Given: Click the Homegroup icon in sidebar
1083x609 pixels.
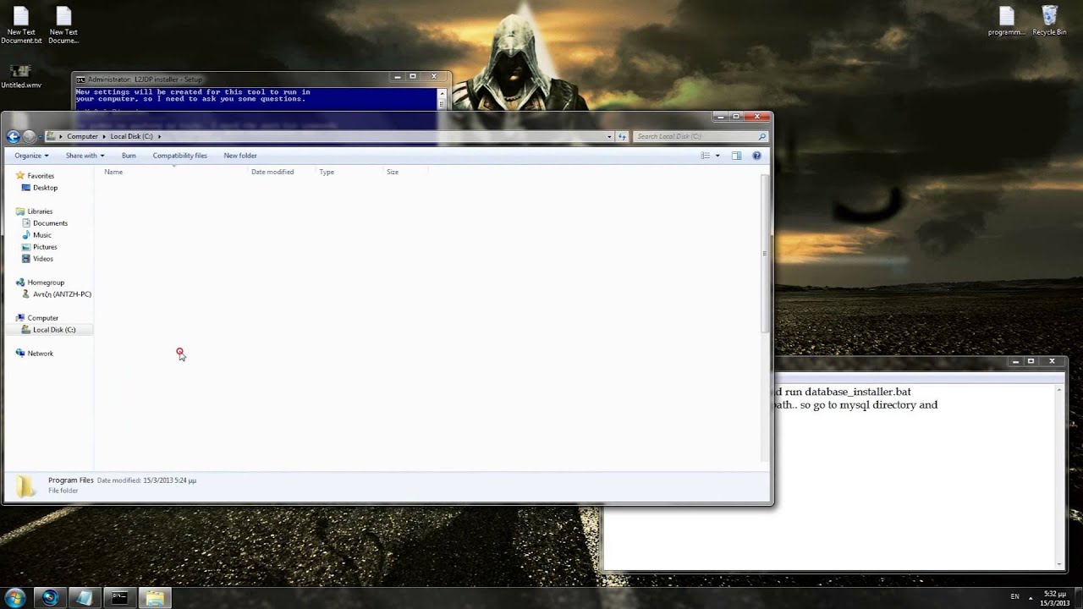Looking at the screenshot, I should tap(20, 283).
